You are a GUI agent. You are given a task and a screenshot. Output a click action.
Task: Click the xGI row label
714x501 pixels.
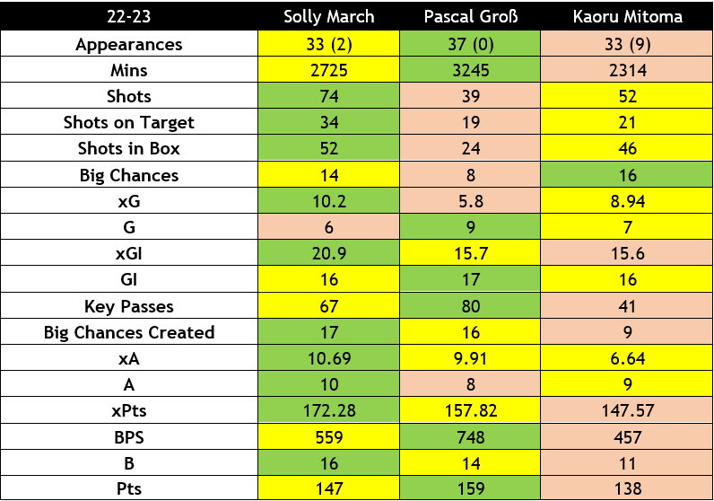pos(129,254)
